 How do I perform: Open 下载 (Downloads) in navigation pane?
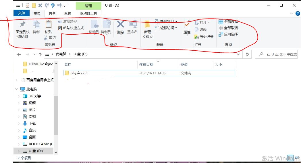point(29,124)
